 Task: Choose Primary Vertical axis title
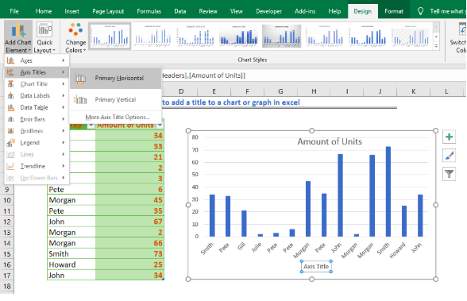click(x=116, y=100)
